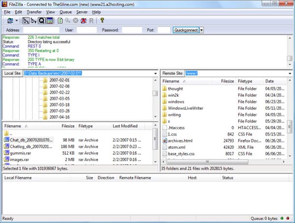Open the Quickconnect history dropdown
Screen dimensions: 295x223
202,30
